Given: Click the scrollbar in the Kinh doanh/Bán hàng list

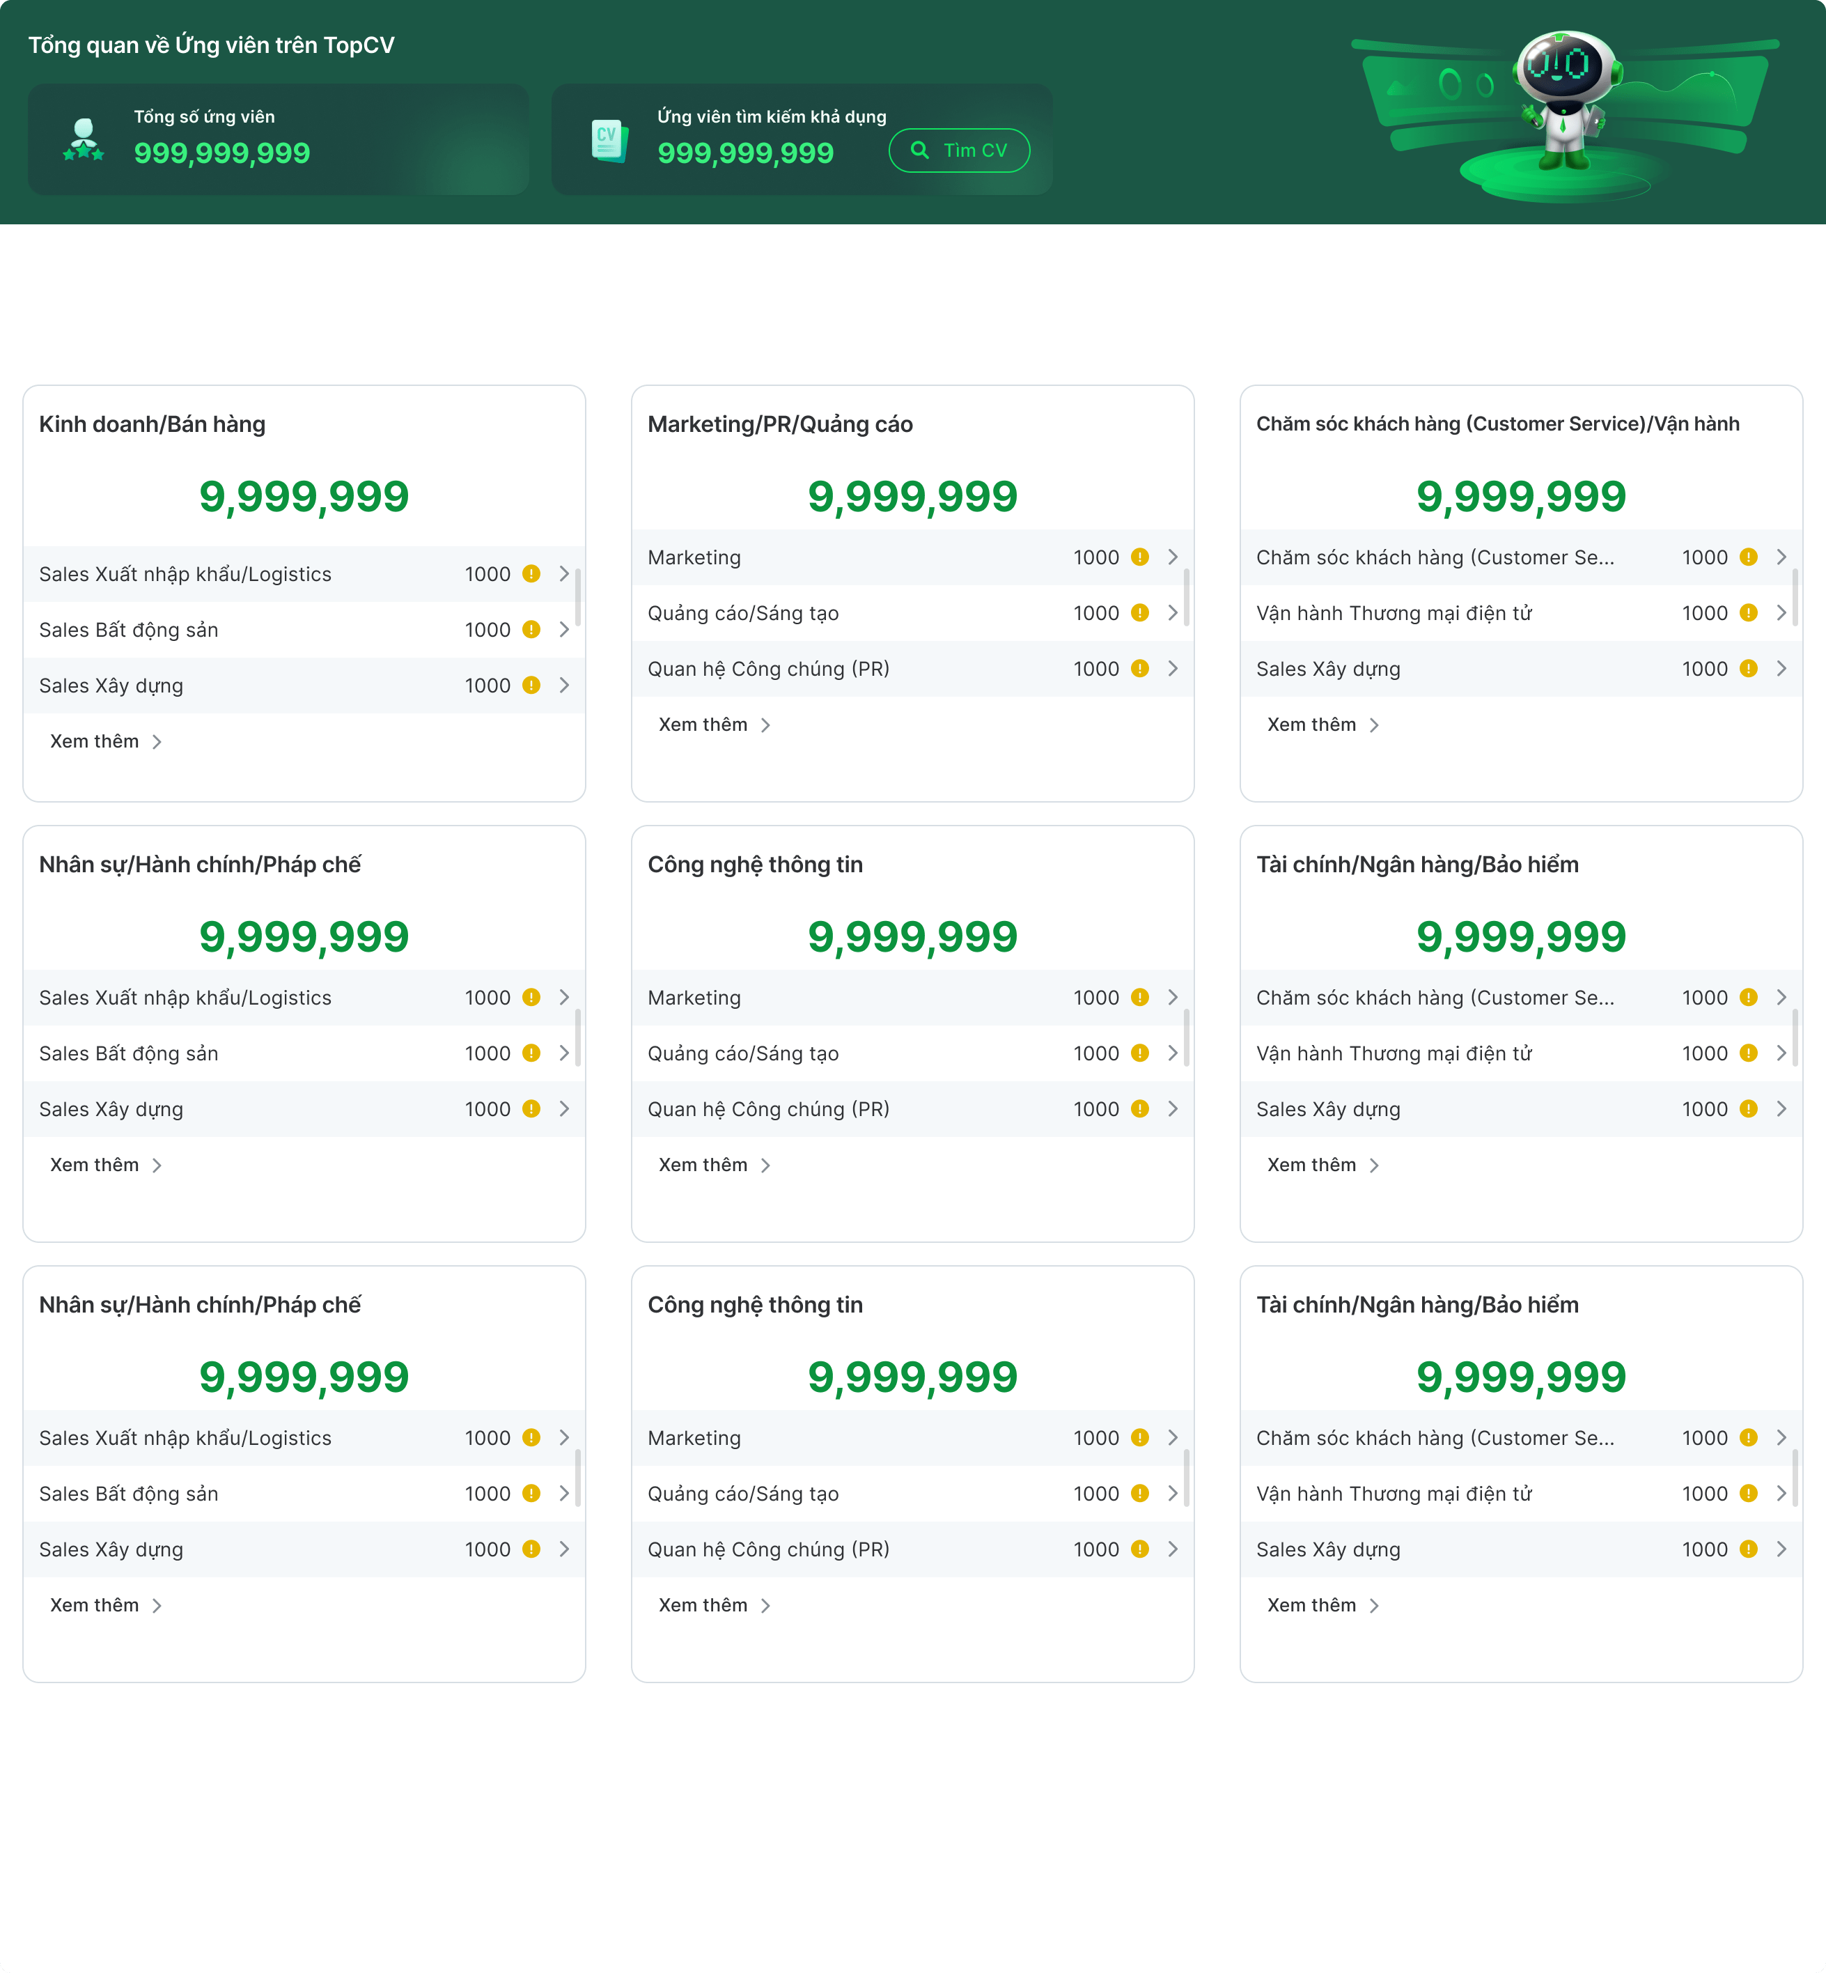Looking at the screenshot, I should coord(578,597).
